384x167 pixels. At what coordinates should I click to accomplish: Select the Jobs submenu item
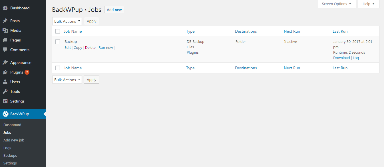pyautogui.click(x=7, y=132)
